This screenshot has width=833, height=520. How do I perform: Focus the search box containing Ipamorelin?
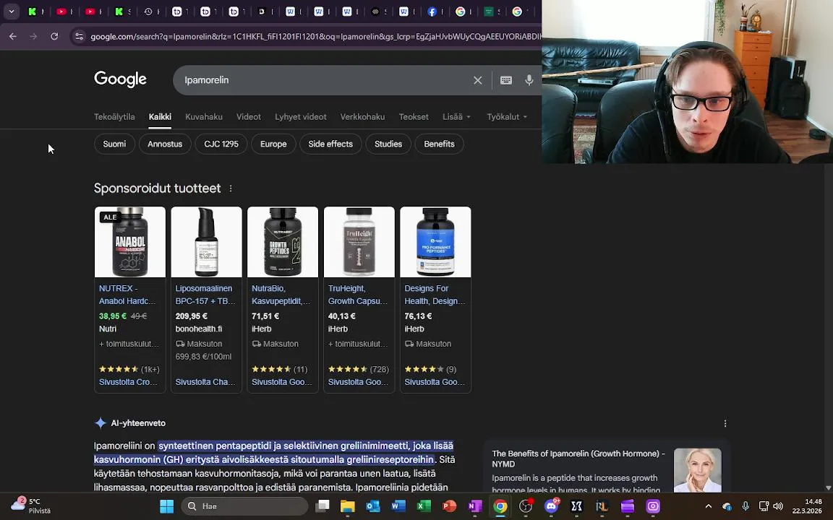324,80
